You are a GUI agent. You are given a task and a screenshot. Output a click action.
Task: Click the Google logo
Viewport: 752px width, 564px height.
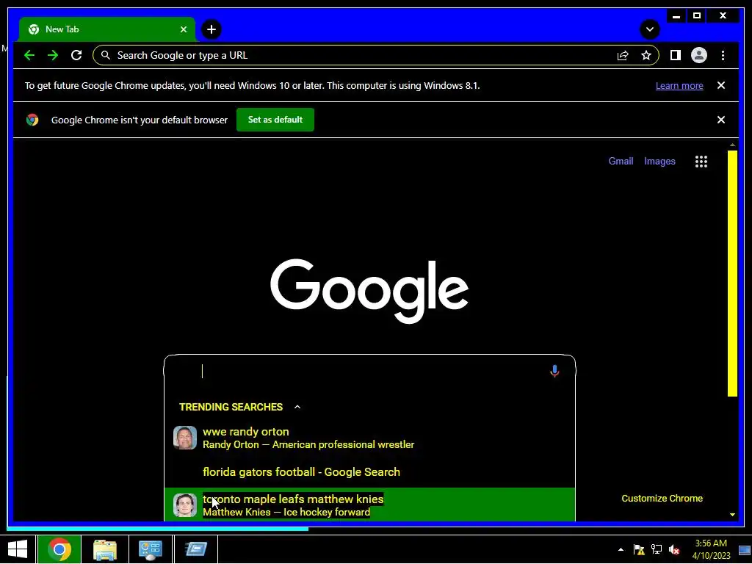369,291
